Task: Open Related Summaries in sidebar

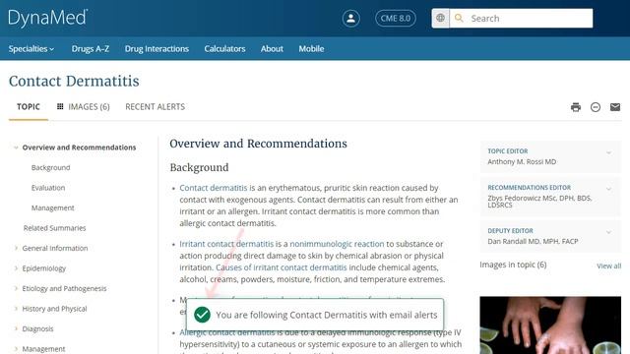Action: click(55, 228)
